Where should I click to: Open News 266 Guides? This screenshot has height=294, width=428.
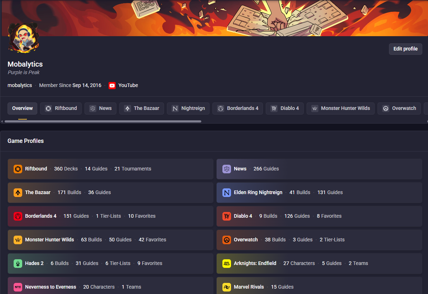[266, 169]
